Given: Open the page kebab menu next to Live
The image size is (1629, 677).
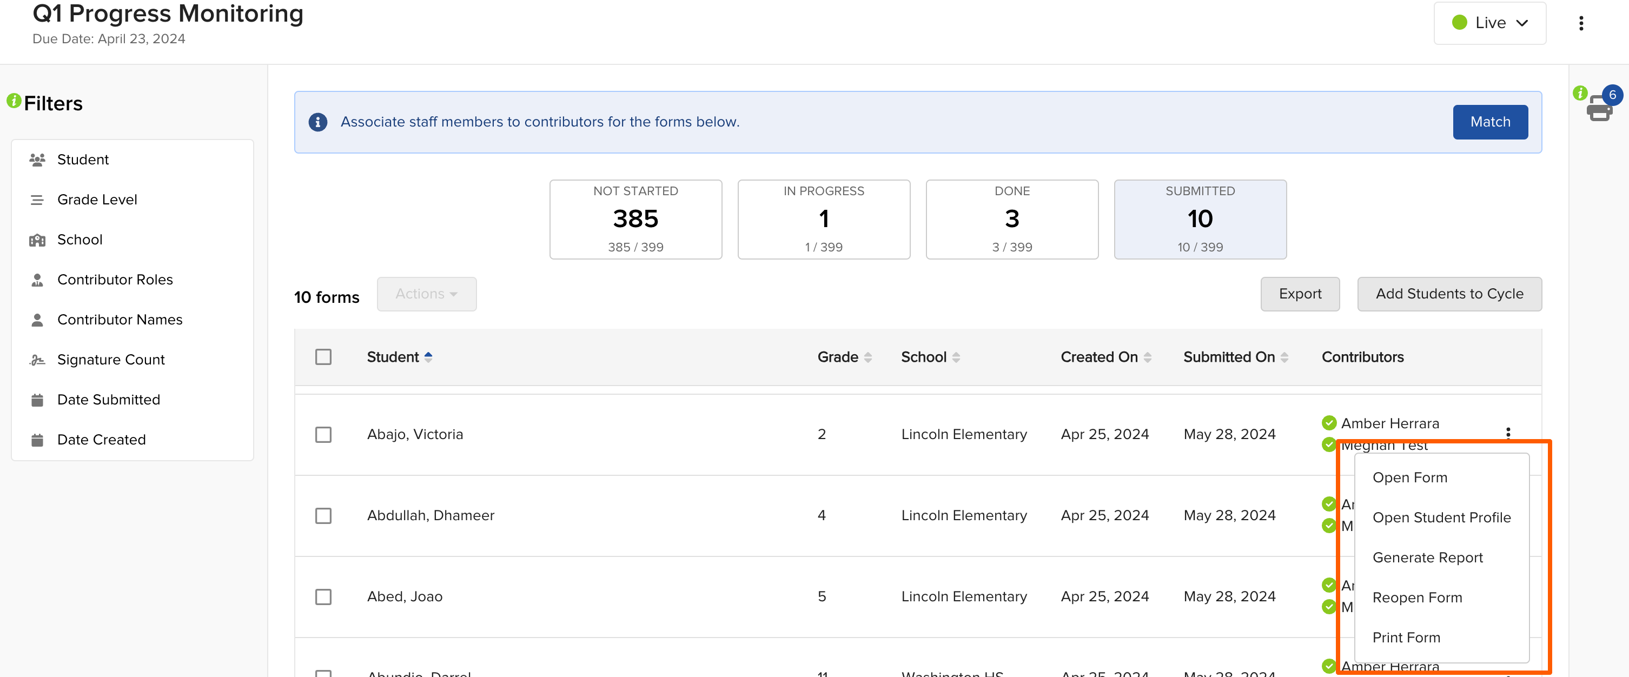Looking at the screenshot, I should pos(1581,23).
